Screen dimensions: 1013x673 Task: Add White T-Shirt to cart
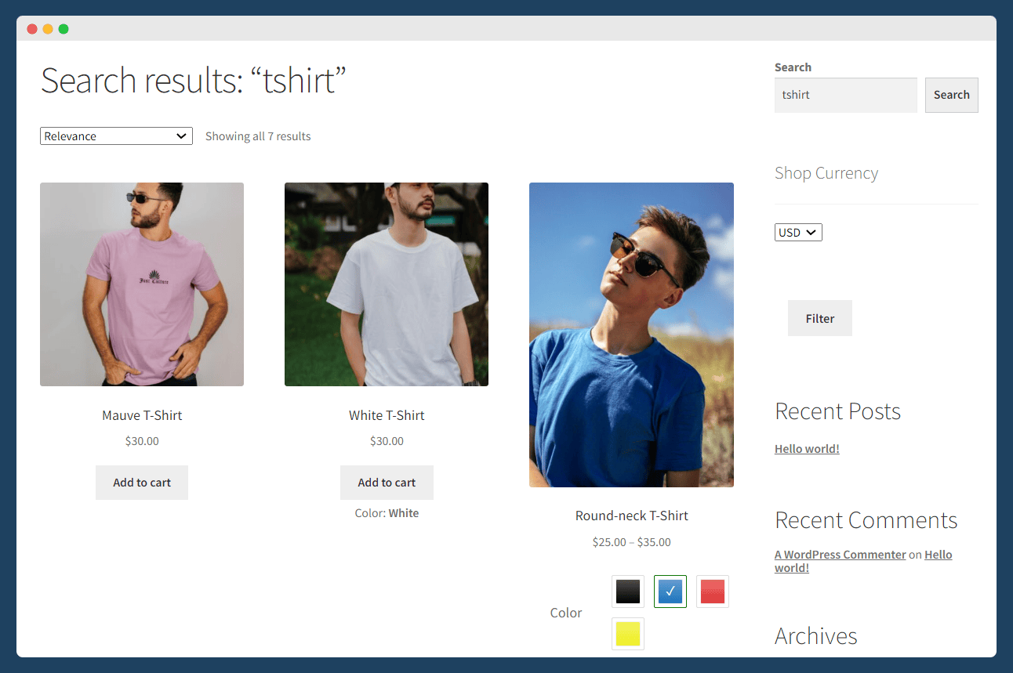click(x=387, y=483)
